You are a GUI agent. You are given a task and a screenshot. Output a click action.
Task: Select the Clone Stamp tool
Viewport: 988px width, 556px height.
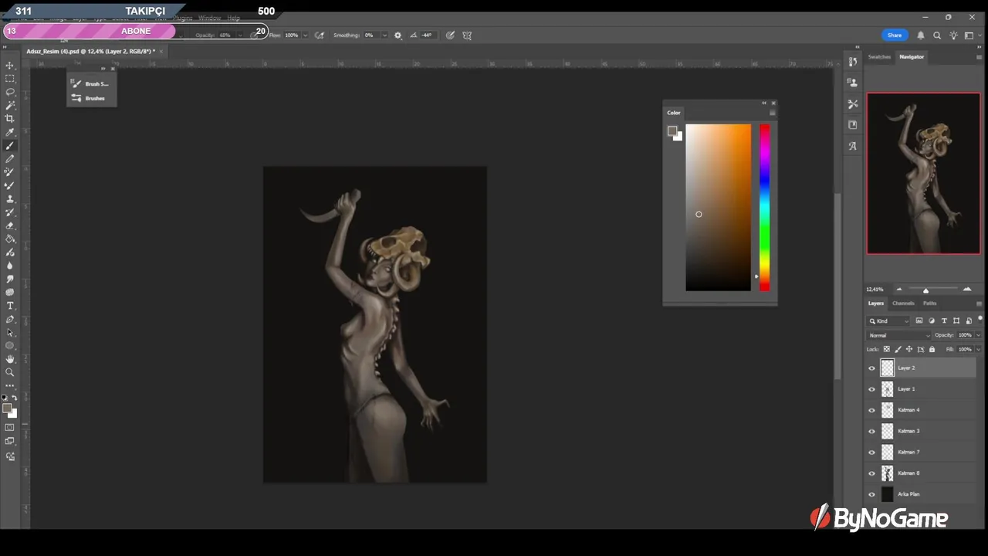10,198
